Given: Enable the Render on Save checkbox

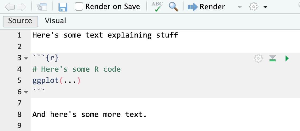Looking at the screenshot, I should 79,7.
